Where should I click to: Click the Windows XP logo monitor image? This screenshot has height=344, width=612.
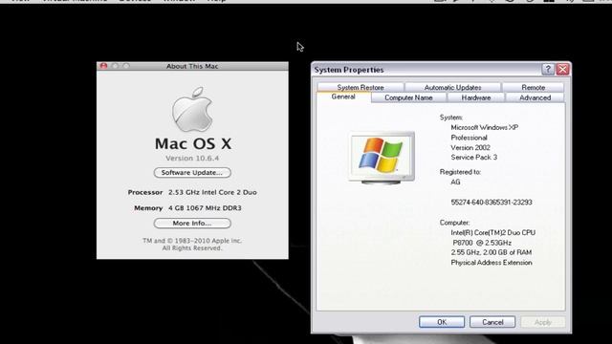tap(382, 158)
